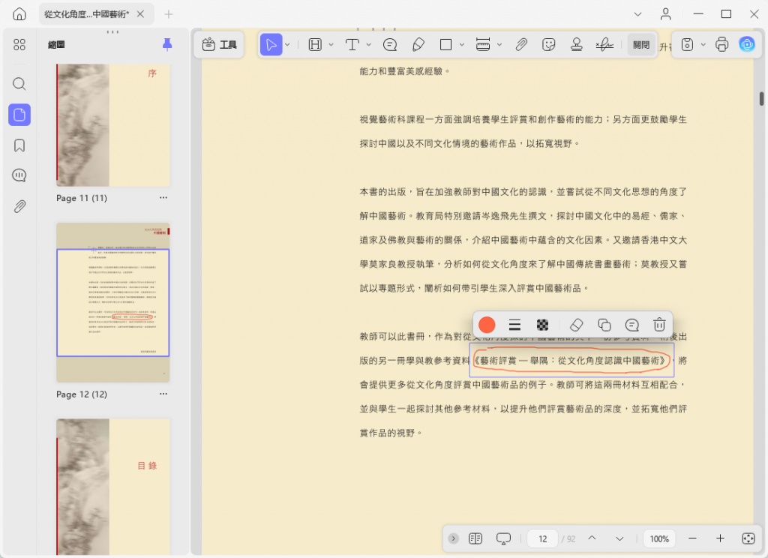The height and width of the screenshot is (558, 768).
Task: Select the cursor selection tool
Action: click(271, 44)
